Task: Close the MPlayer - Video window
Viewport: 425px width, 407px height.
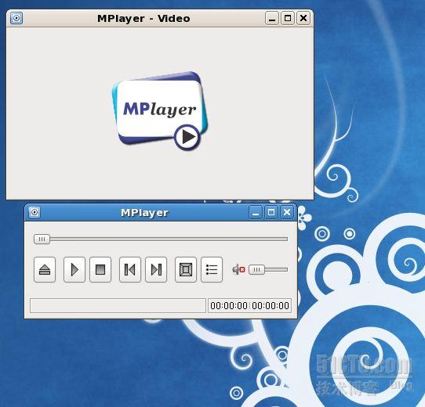Action: [303, 19]
